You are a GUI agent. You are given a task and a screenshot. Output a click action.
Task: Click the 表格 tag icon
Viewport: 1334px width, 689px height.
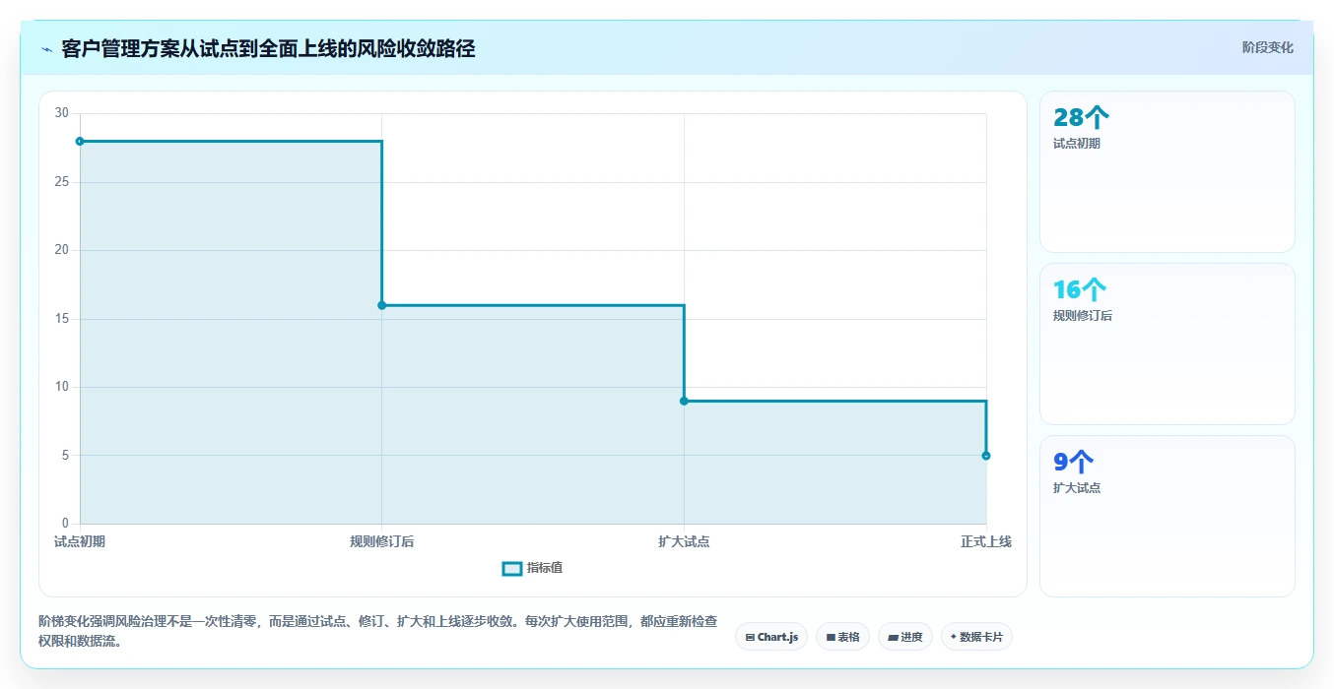click(831, 638)
